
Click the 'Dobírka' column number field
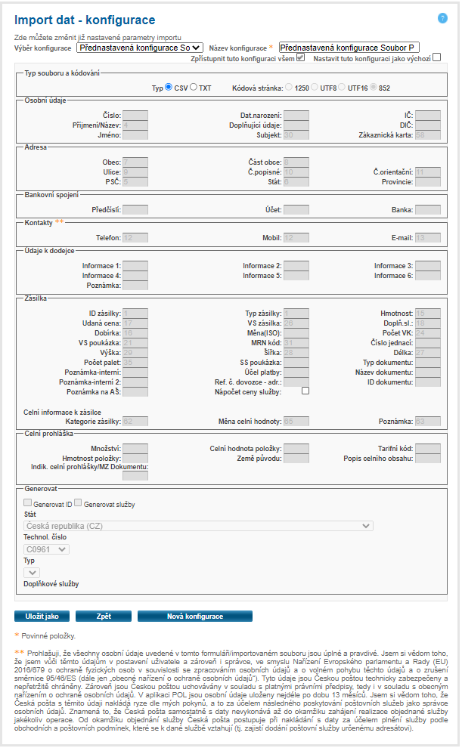coord(135,332)
